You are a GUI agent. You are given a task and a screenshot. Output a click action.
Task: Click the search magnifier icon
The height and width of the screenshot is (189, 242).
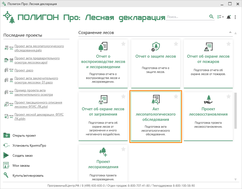[211, 17]
